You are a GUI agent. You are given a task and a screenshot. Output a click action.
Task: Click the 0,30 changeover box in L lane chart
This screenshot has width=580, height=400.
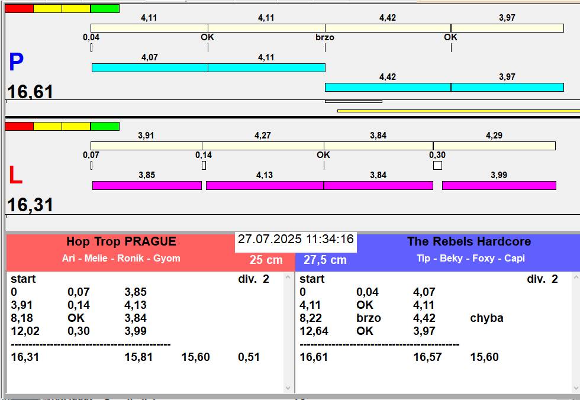(x=437, y=165)
